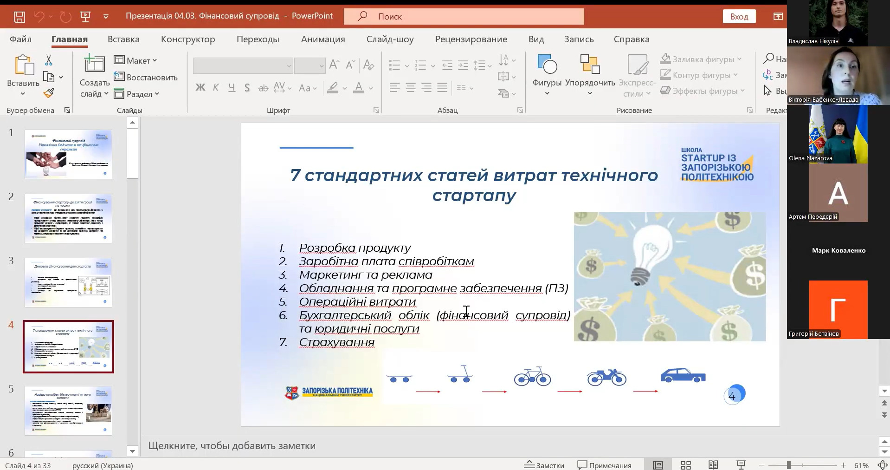Click the Восстановить reset button

146,77
